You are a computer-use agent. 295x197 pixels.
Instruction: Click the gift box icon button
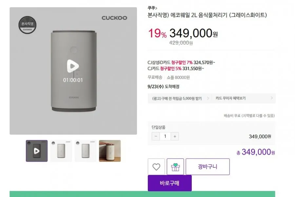tap(175, 167)
